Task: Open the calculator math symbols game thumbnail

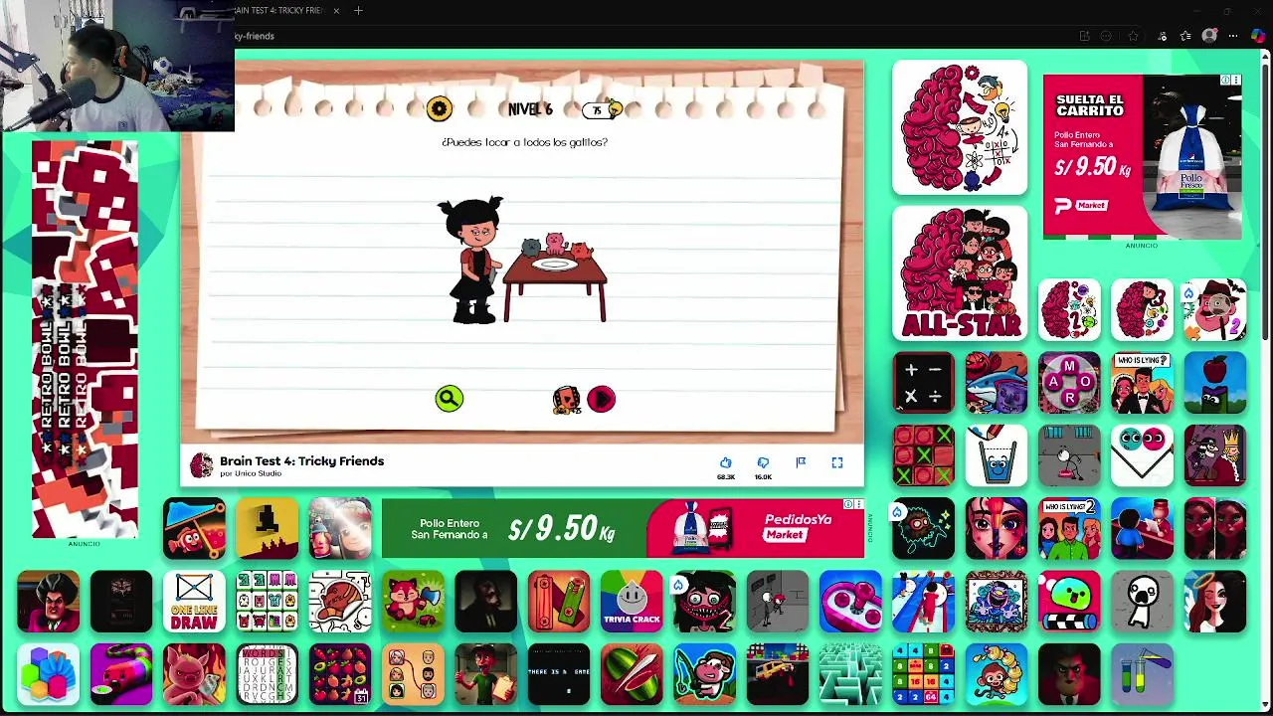Action: pyautogui.click(x=923, y=383)
